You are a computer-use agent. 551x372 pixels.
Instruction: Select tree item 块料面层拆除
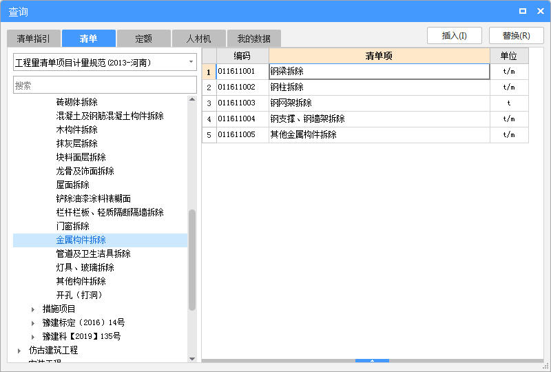[81, 157]
